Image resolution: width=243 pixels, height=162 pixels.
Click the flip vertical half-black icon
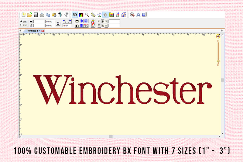pyautogui.click(x=77, y=21)
